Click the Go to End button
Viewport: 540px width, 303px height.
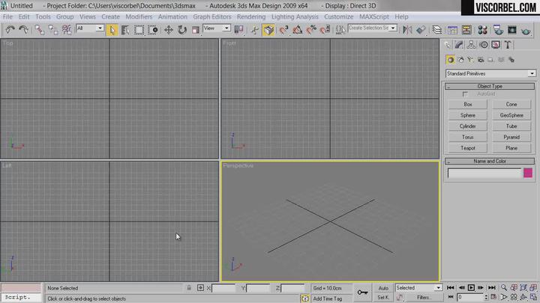(x=491, y=287)
